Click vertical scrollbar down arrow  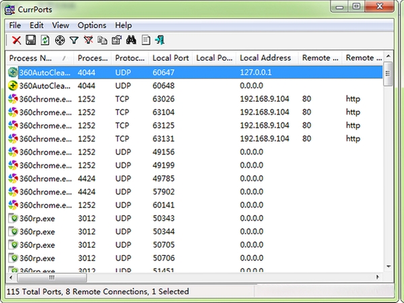389,267
